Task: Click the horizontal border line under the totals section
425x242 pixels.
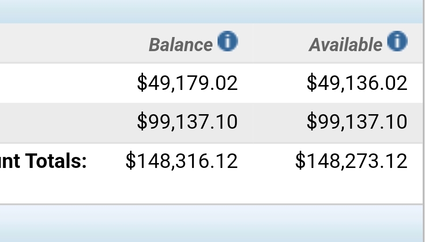Action: click(211, 204)
